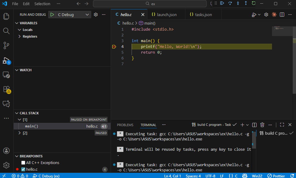The image size is (296, 178).
Task: Open the Explorer view in activity bar
Action: click(6, 16)
